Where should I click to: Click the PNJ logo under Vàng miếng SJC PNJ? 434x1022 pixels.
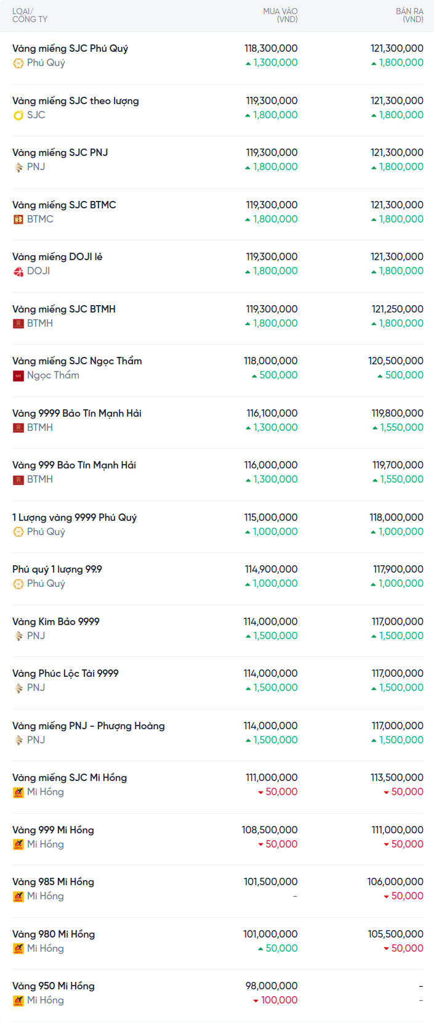[18, 167]
